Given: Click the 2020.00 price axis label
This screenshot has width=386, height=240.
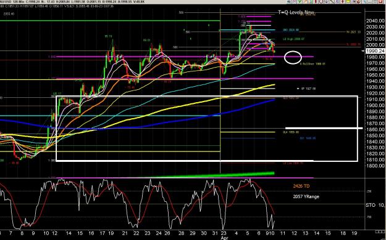Looking at the screenshot, I should tap(376, 33).
